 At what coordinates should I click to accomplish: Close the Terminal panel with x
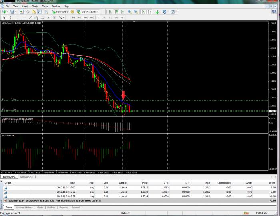click(2, 181)
